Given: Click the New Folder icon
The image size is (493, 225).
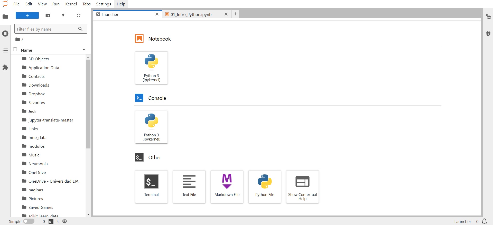Looking at the screenshot, I should [48, 15].
